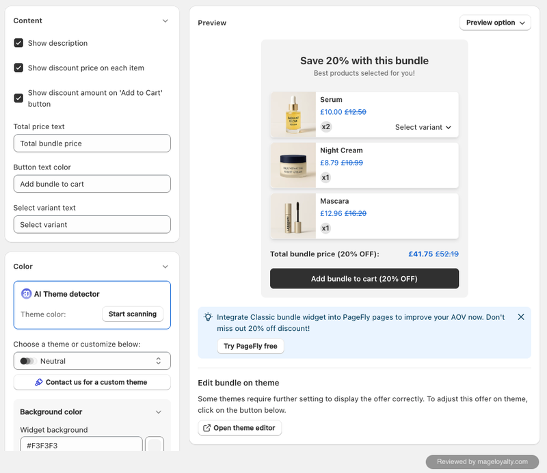Image resolution: width=547 pixels, height=473 pixels.
Task: Collapse the Color section chevron
Action: [165, 267]
